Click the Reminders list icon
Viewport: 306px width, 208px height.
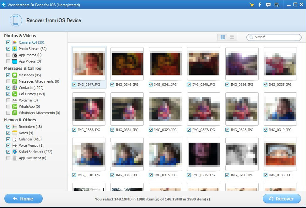[15, 127]
